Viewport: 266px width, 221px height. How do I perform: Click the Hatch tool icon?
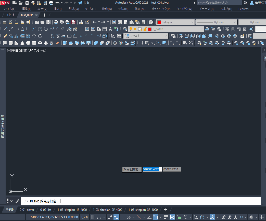(x=87, y=29)
